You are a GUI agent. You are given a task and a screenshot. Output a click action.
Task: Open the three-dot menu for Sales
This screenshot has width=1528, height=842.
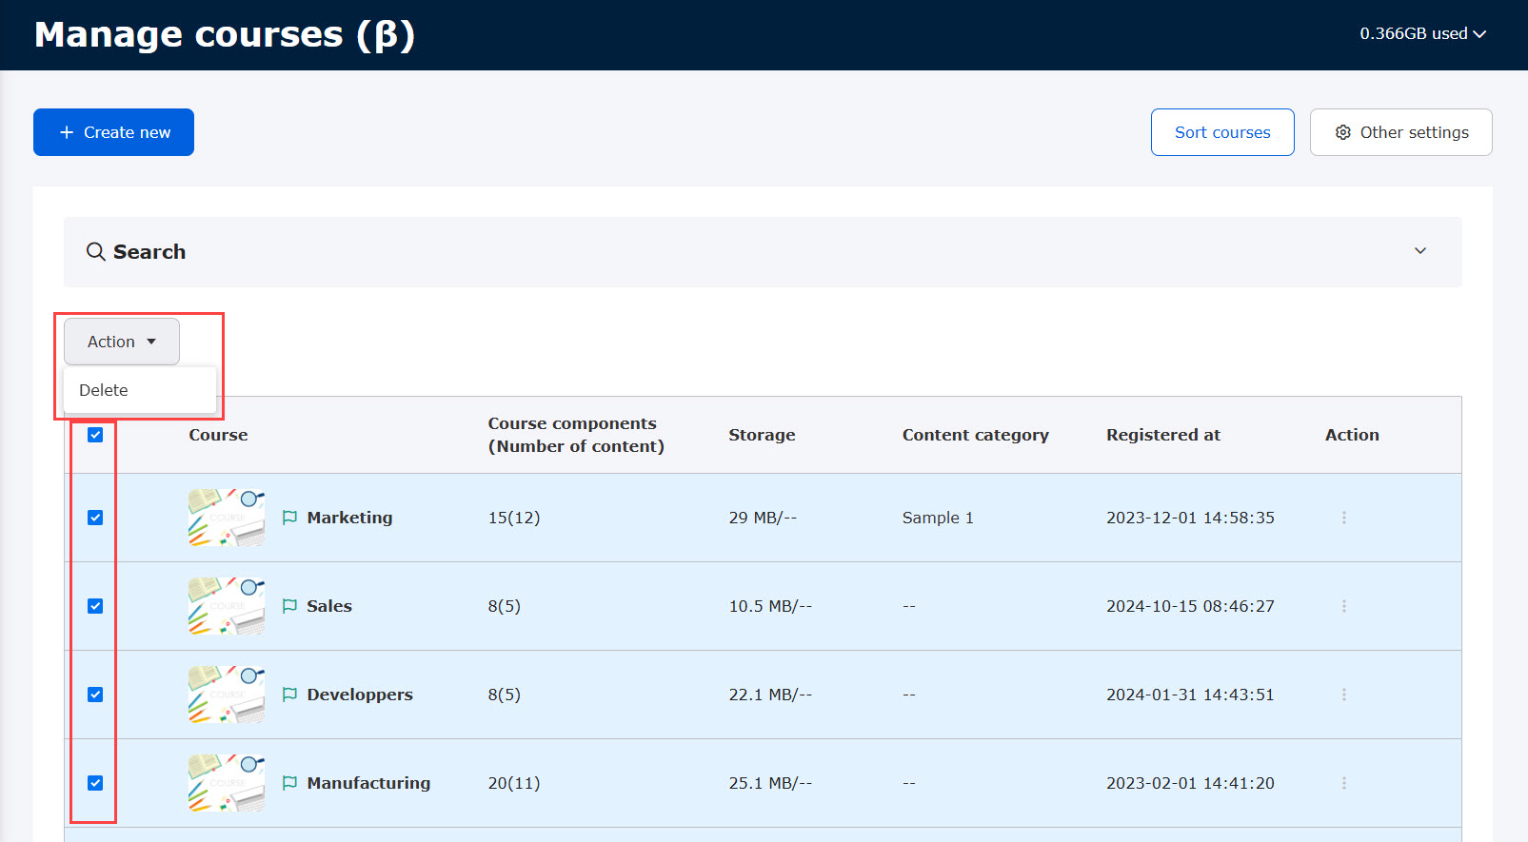pyautogui.click(x=1343, y=606)
